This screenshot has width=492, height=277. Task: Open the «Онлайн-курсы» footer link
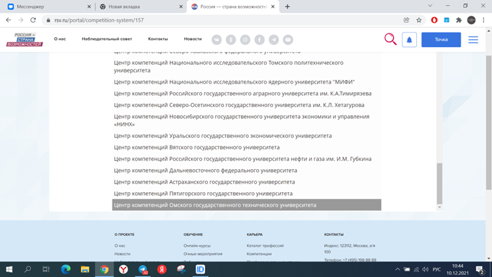tap(197, 246)
